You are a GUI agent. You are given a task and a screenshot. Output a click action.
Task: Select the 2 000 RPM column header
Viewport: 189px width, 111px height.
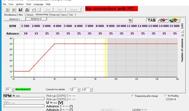coord(36,26)
